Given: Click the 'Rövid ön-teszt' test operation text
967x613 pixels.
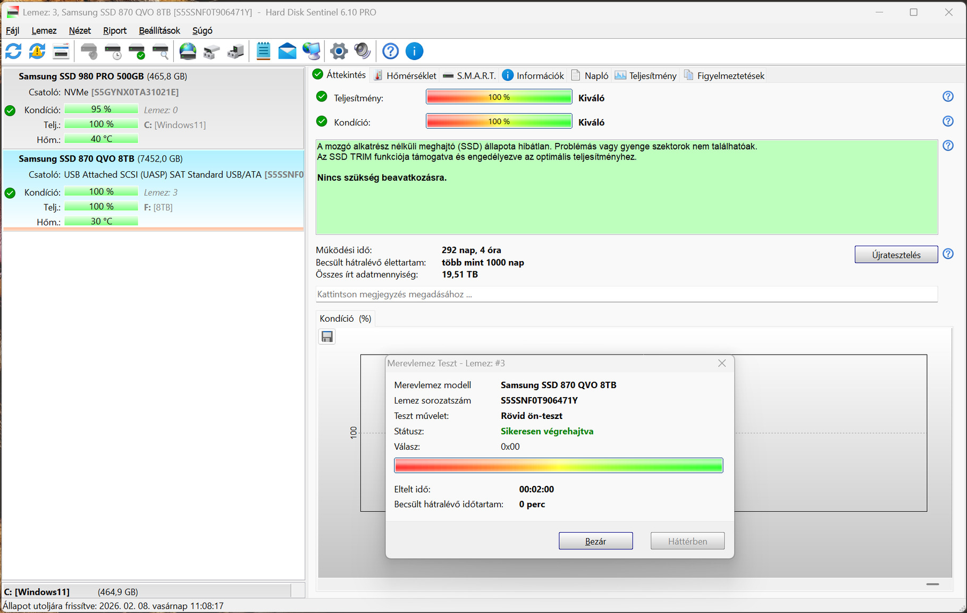Looking at the screenshot, I should (532, 416).
